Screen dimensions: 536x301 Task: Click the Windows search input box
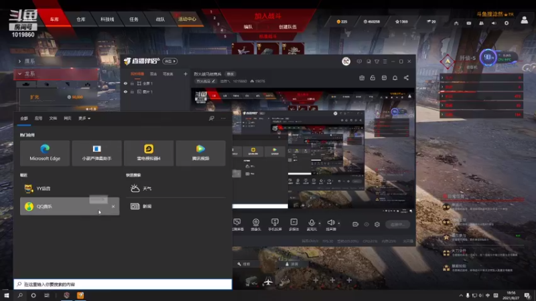(123, 284)
